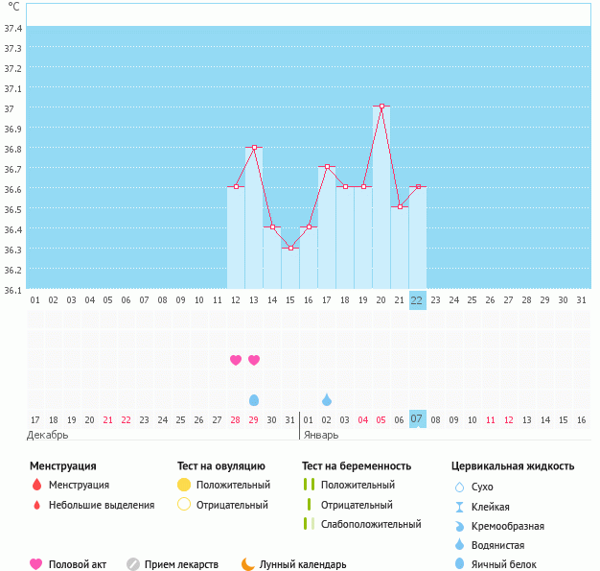Click the empty circle Отрицательный ovulation icon

click(x=184, y=505)
